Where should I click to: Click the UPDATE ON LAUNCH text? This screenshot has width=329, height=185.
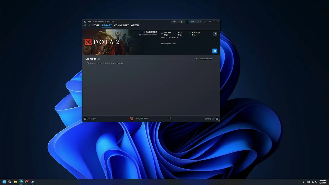coord(169,38)
